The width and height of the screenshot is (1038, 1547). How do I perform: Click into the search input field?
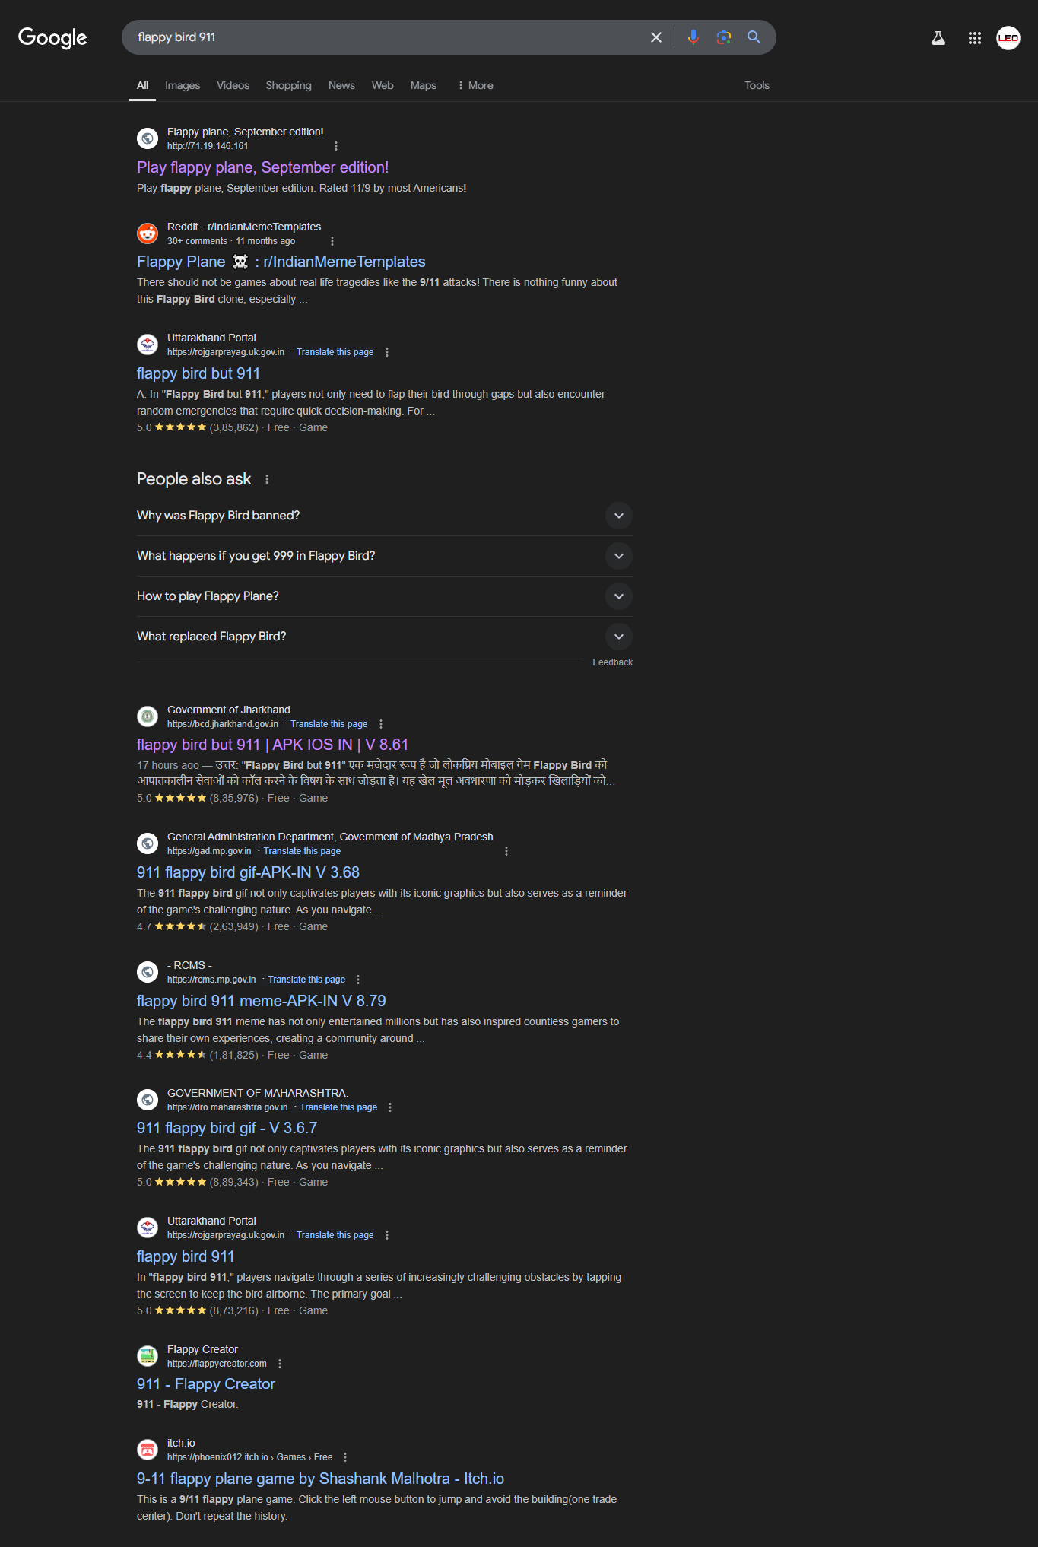click(x=388, y=37)
